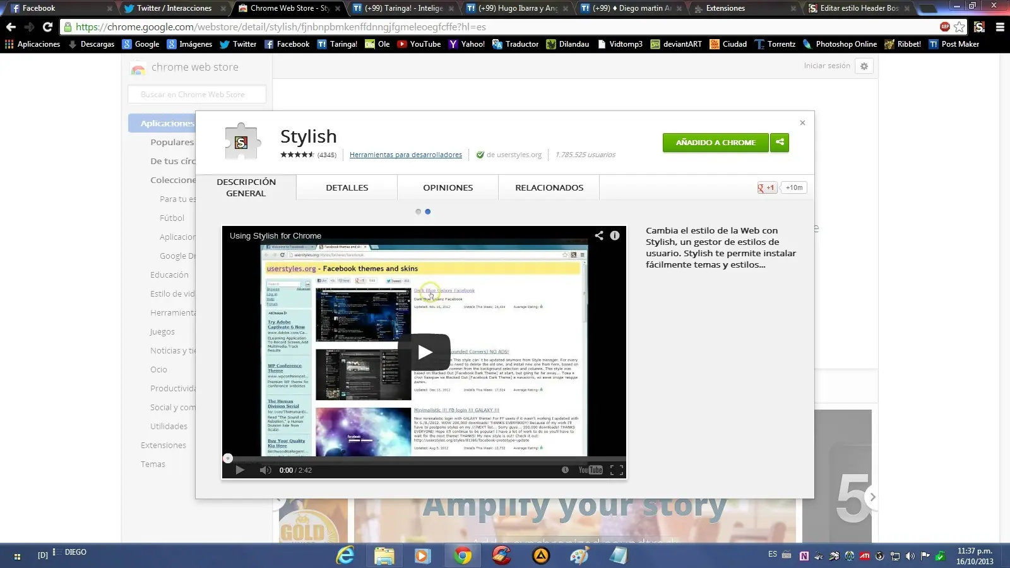Image resolution: width=1010 pixels, height=568 pixels.
Task: Select the second carousel dot
Action: pos(428,212)
